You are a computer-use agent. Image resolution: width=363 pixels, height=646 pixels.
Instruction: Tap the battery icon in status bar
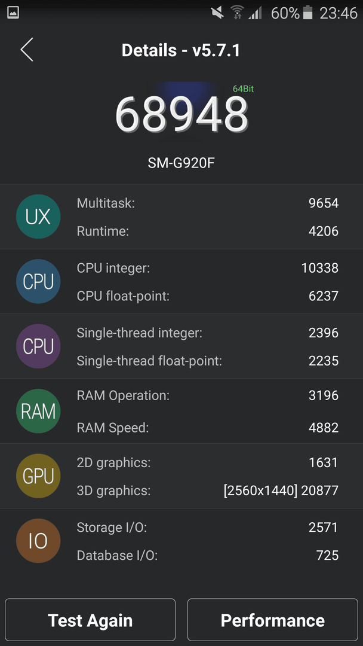coord(307,13)
